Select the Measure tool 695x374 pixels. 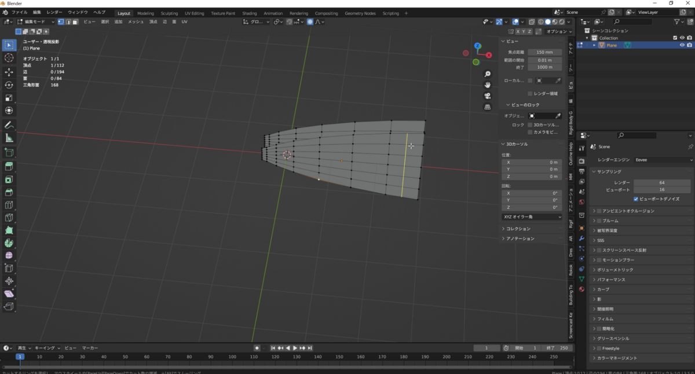coord(9,138)
